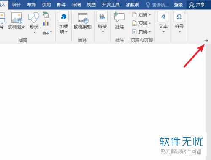Switch to the Developer (开发工具) tab
Viewport: 211px width, 160px height.
pos(111,5)
